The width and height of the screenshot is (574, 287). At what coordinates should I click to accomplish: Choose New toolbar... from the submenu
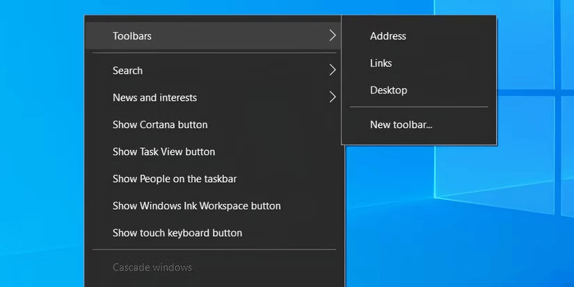coord(401,125)
